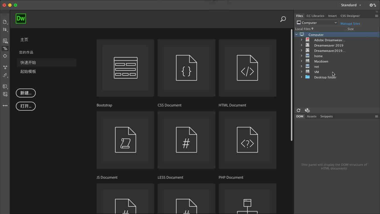Click the File Management arrows icon

[x=5, y=29]
